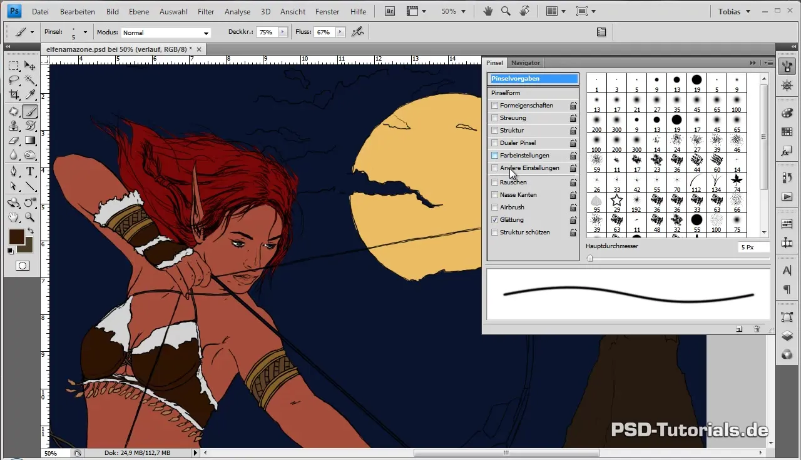Select the Brush tool in toolbox
801x460 pixels.
[x=29, y=112]
